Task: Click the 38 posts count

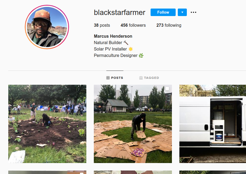Action: 102,25
